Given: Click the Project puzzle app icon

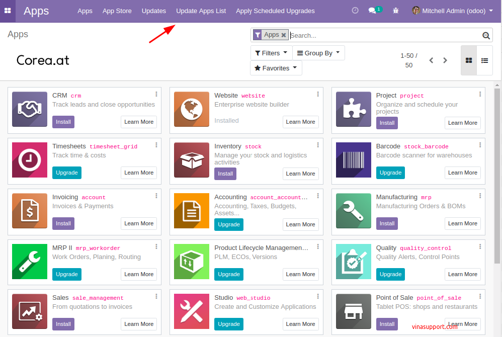Looking at the screenshot, I should 354,109.
